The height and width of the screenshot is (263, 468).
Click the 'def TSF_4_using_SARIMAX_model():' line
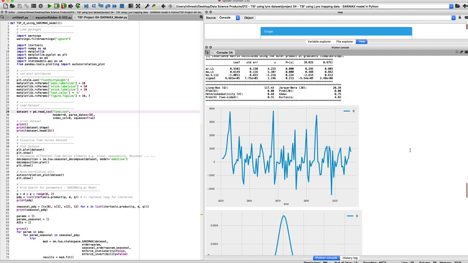coord(36,23)
